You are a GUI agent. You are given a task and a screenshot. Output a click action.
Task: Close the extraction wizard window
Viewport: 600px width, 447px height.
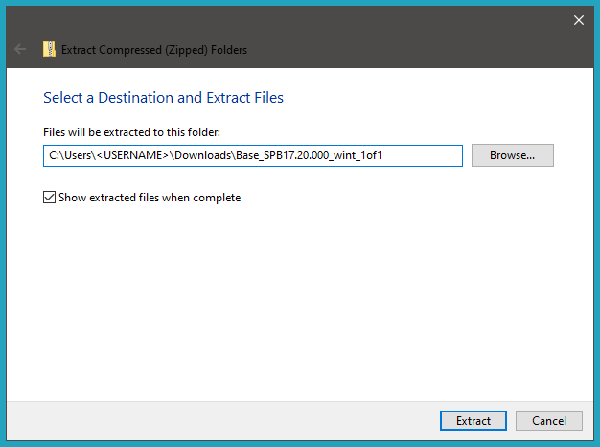[578, 19]
